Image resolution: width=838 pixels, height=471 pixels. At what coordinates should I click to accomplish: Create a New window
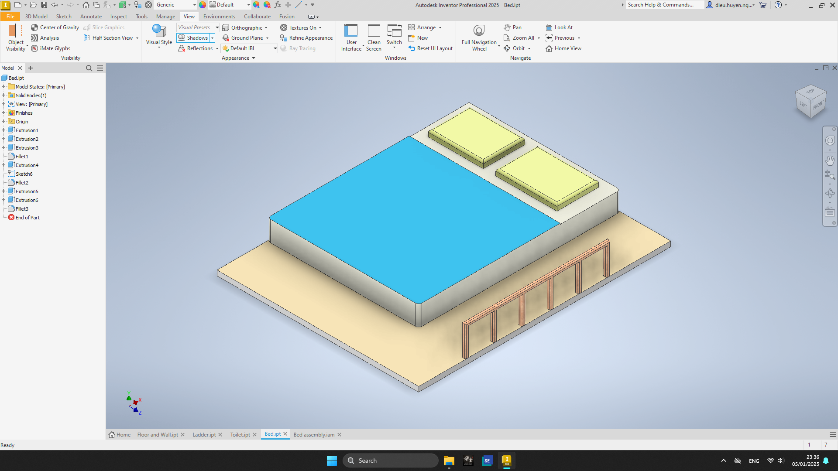(x=418, y=38)
